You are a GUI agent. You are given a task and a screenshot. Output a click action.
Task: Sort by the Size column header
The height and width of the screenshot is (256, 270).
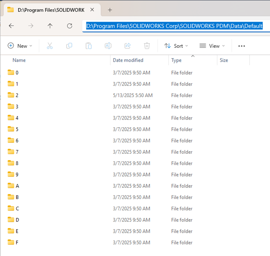point(224,60)
